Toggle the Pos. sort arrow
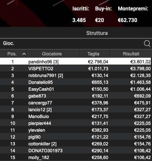152x161 pixels. 24,54
